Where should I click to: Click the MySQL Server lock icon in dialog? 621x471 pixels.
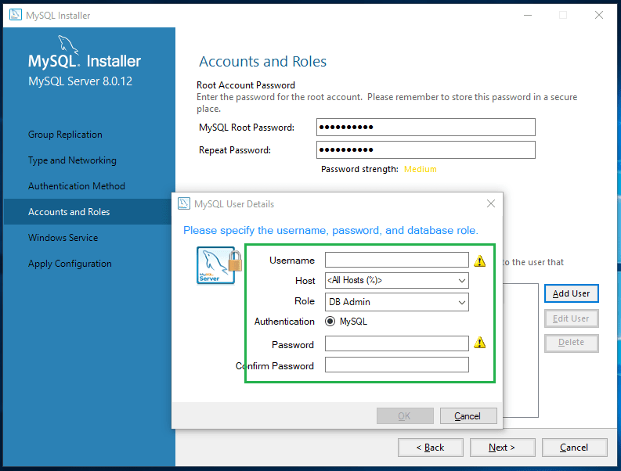pyautogui.click(x=218, y=264)
